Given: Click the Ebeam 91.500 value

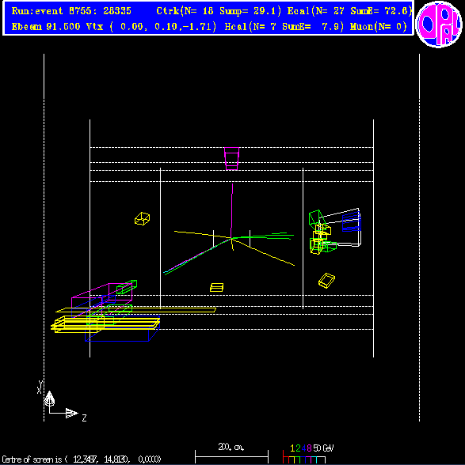Looking at the screenshot, I should point(46,27).
